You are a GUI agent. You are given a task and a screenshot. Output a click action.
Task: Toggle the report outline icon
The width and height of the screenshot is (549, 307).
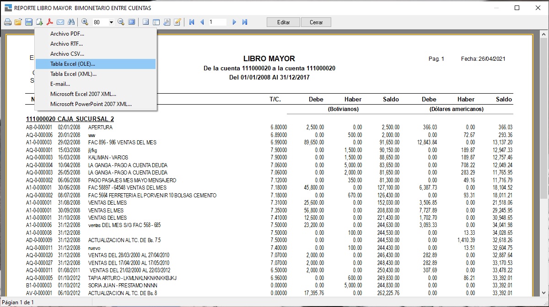146,22
